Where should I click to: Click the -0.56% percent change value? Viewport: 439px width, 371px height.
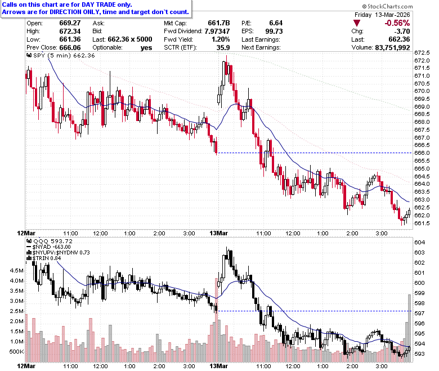(x=397, y=23)
